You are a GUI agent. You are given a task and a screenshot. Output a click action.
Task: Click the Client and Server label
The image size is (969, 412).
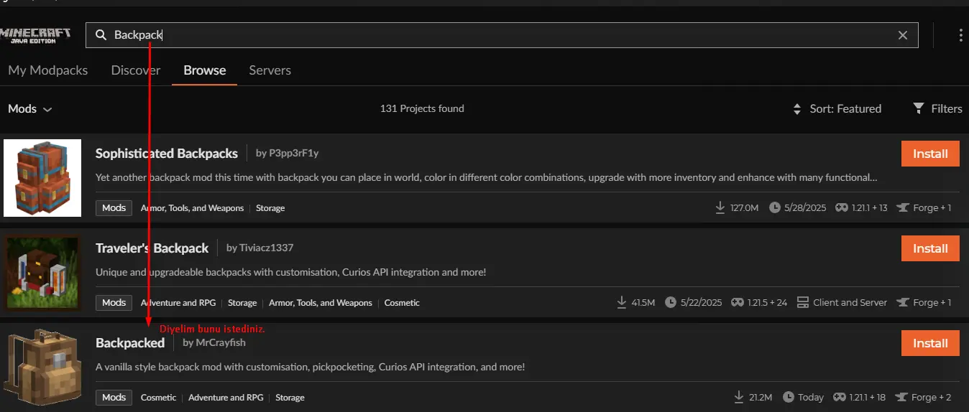point(850,302)
